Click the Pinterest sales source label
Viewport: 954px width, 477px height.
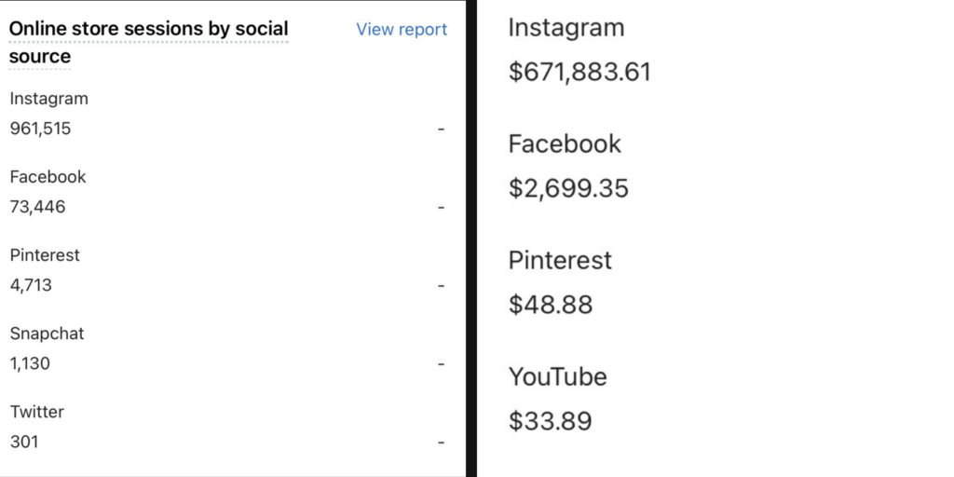coord(560,261)
